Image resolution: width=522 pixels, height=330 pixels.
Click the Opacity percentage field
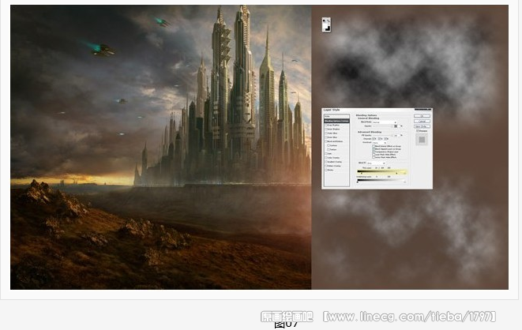coord(396,126)
